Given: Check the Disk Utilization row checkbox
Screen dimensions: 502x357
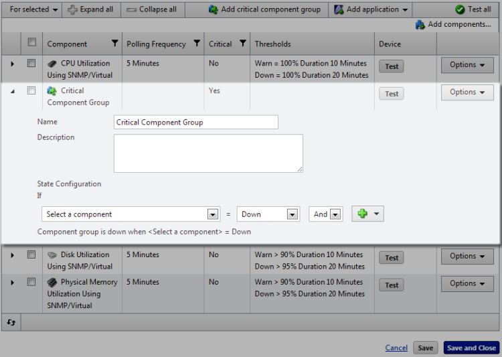Looking at the screenshot, I should pyautogui.click(x=31, y=255).
